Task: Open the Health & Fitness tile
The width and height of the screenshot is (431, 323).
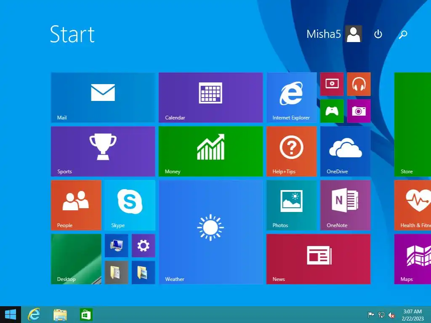Action: tap(412, 205)
